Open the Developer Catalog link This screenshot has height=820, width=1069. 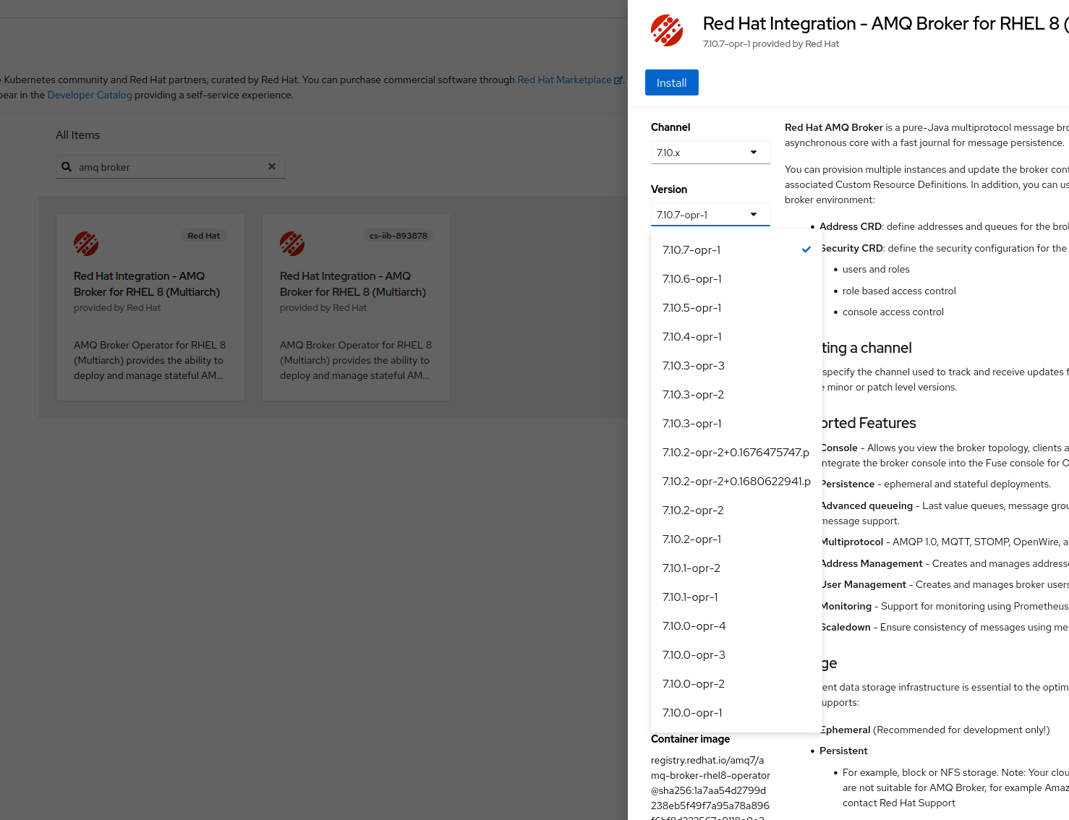(x=90, y=95)
